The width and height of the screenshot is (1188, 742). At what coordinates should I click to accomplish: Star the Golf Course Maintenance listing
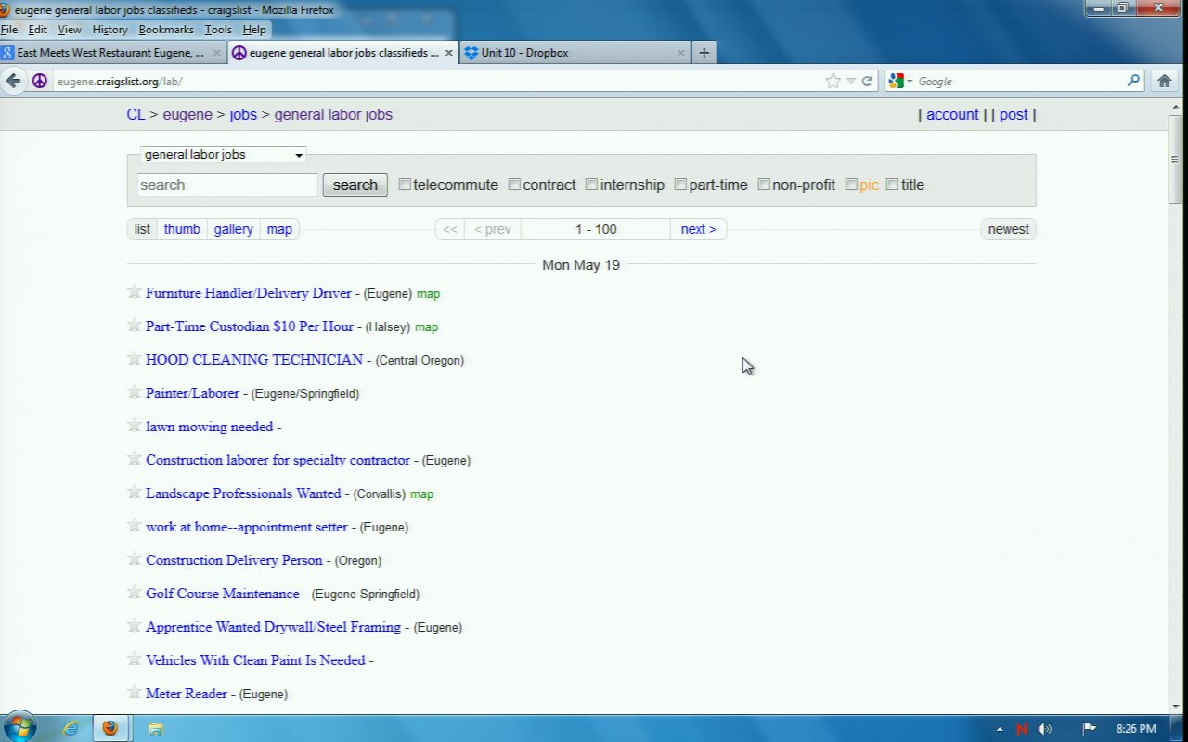pos(135,593)
